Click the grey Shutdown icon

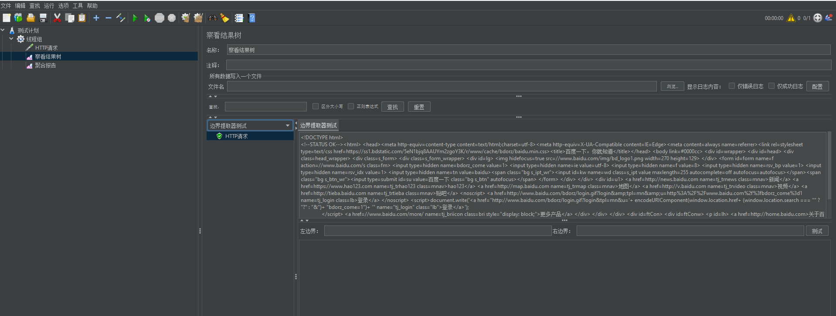tap(172, 18)
